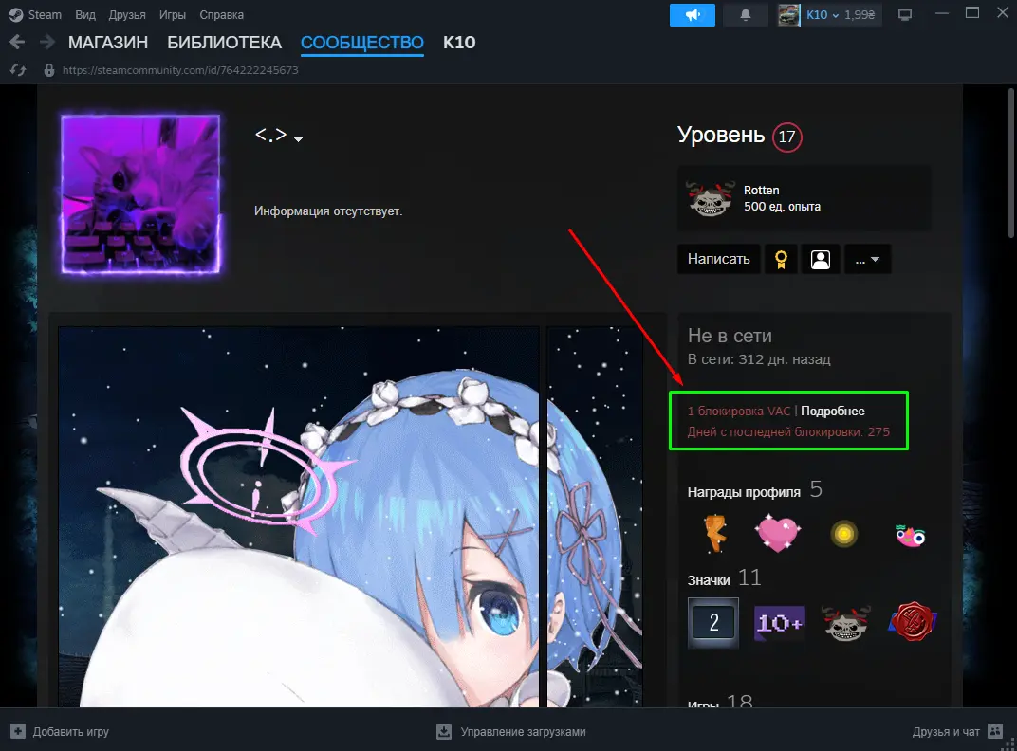Click the pink heart profile award
The height and width of the screenshot is (751, 1017).
click(778, 534)
